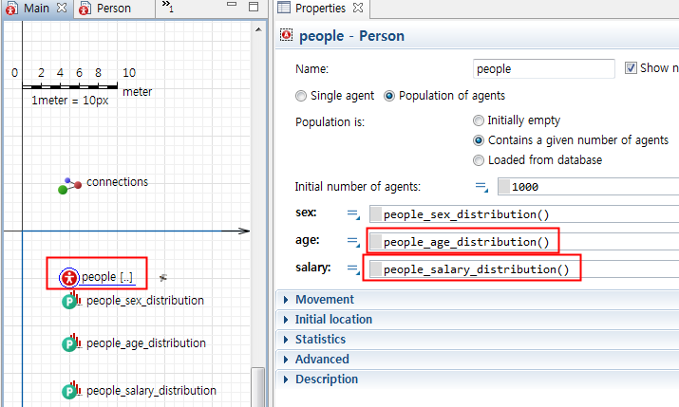Screen dimensions: 679x407
Task: Select the 'connections' label text
Action: pyautogui.click(x=118, y=182)
